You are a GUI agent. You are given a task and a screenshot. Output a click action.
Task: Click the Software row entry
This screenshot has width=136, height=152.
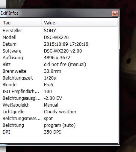tap(59, 51)
